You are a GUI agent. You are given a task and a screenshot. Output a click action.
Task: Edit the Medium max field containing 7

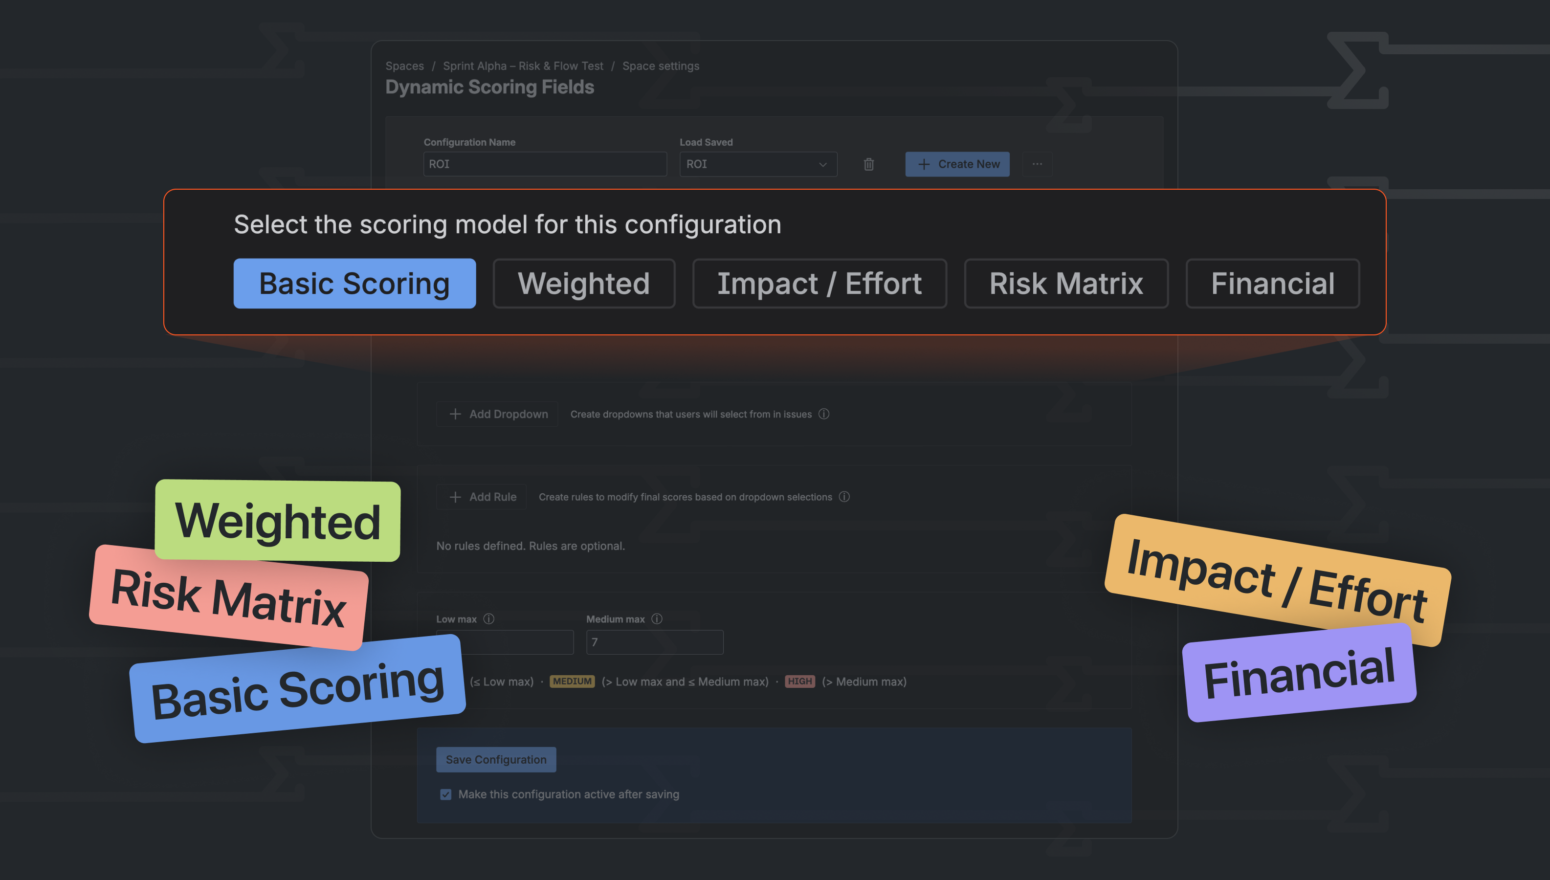click(654, 642)
